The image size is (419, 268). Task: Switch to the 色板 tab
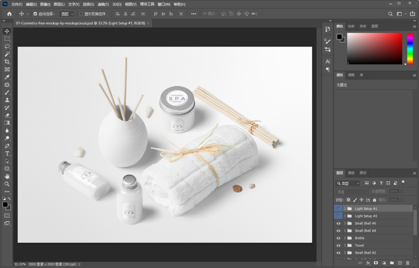pyautogui.click(x=351, y=26)
